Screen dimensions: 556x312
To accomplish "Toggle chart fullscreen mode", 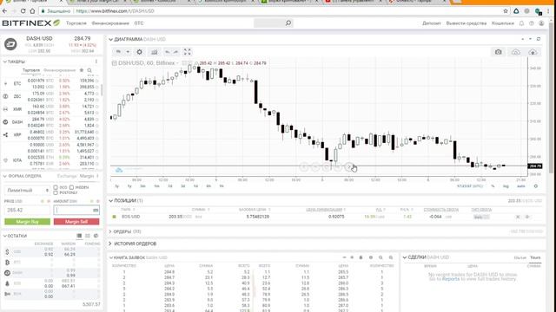I will (x=188, y=52).
